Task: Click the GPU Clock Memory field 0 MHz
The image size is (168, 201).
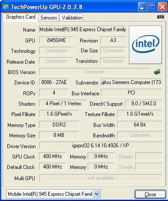Action: click(x=101, y=156)
